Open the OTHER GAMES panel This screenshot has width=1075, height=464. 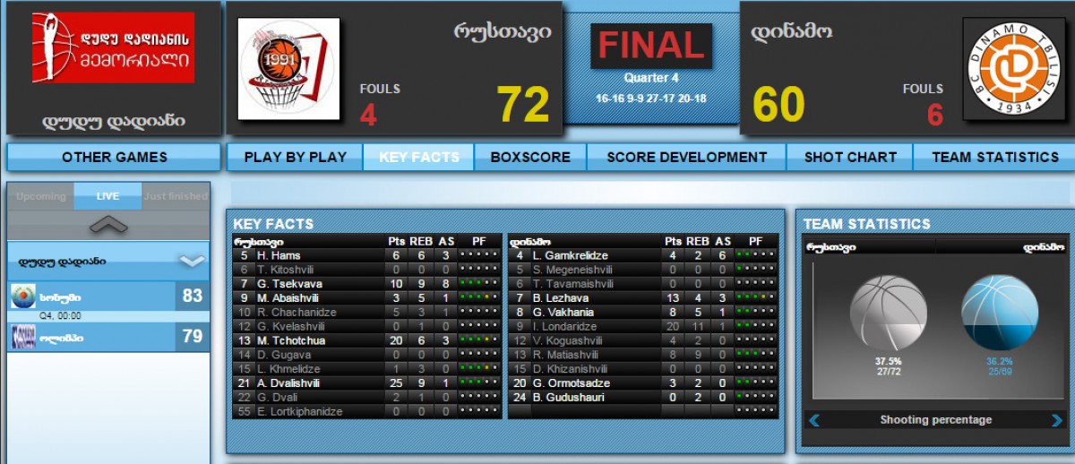[x=114, y=157]
